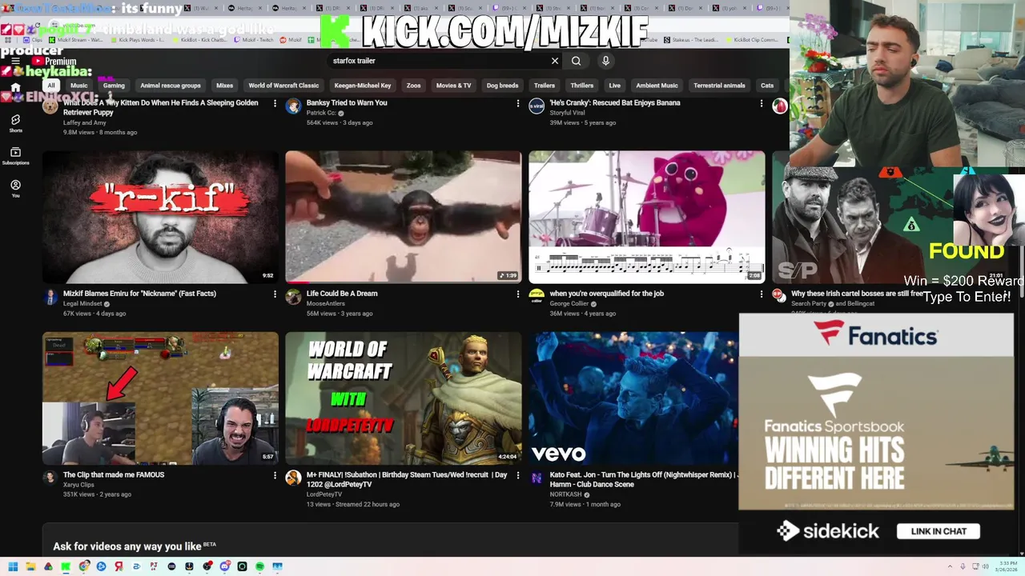This screenshot has width=1025, height=576.
Task: Open more options for Rescued Bat Enjoys Banana
Action: tap(761, 103)
